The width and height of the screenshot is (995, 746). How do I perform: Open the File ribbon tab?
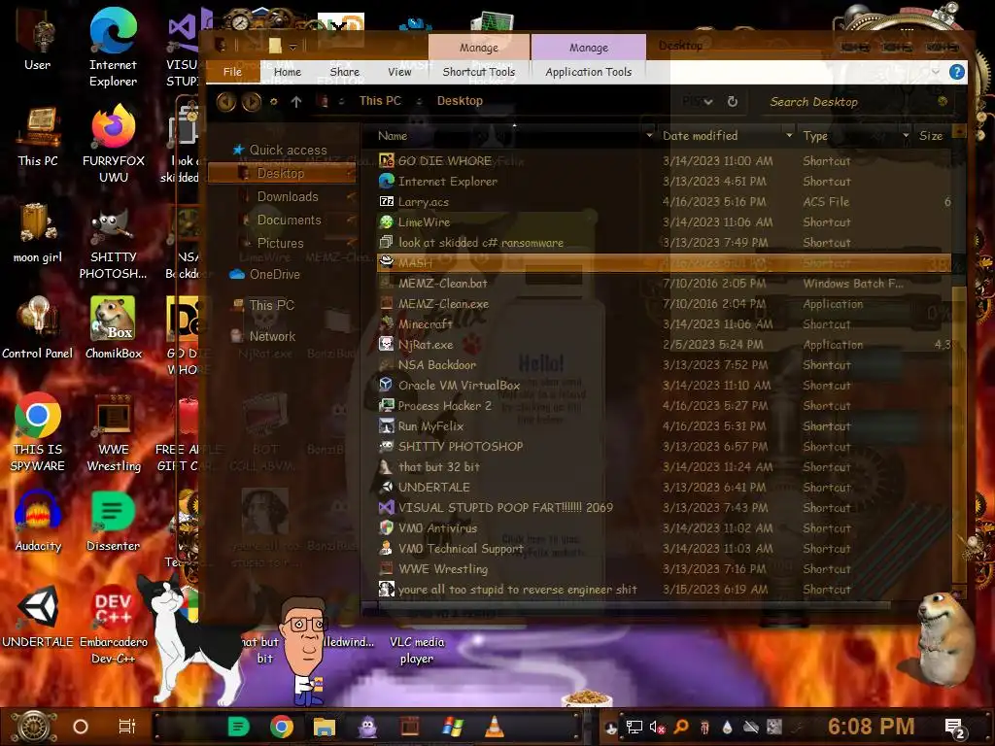click(233, 72)
